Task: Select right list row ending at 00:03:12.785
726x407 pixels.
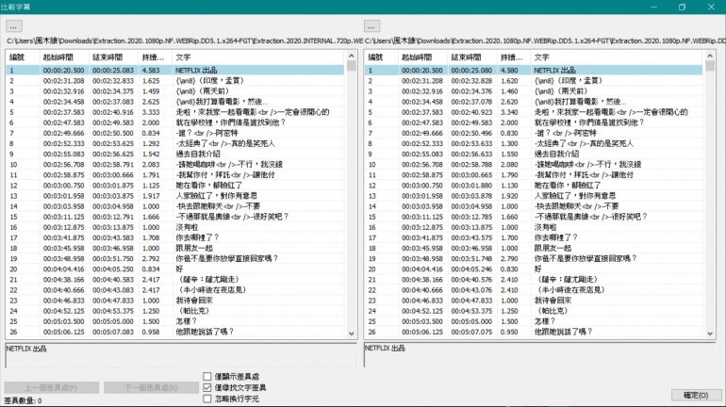Action: 534,217
